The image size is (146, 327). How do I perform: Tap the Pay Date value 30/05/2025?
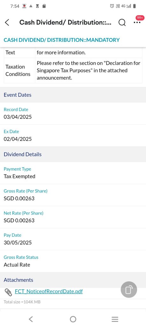pyautogui.click(x=17, y=243)
